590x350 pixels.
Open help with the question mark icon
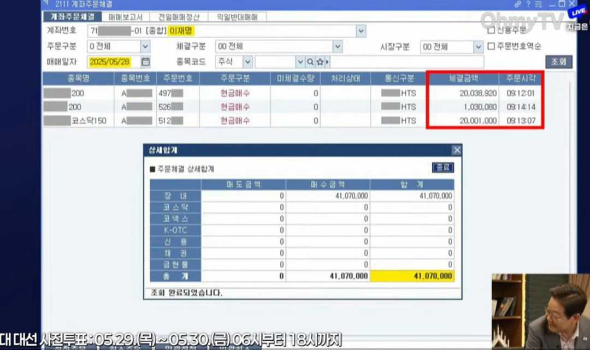pyautogui.click(x=528, y=4)
